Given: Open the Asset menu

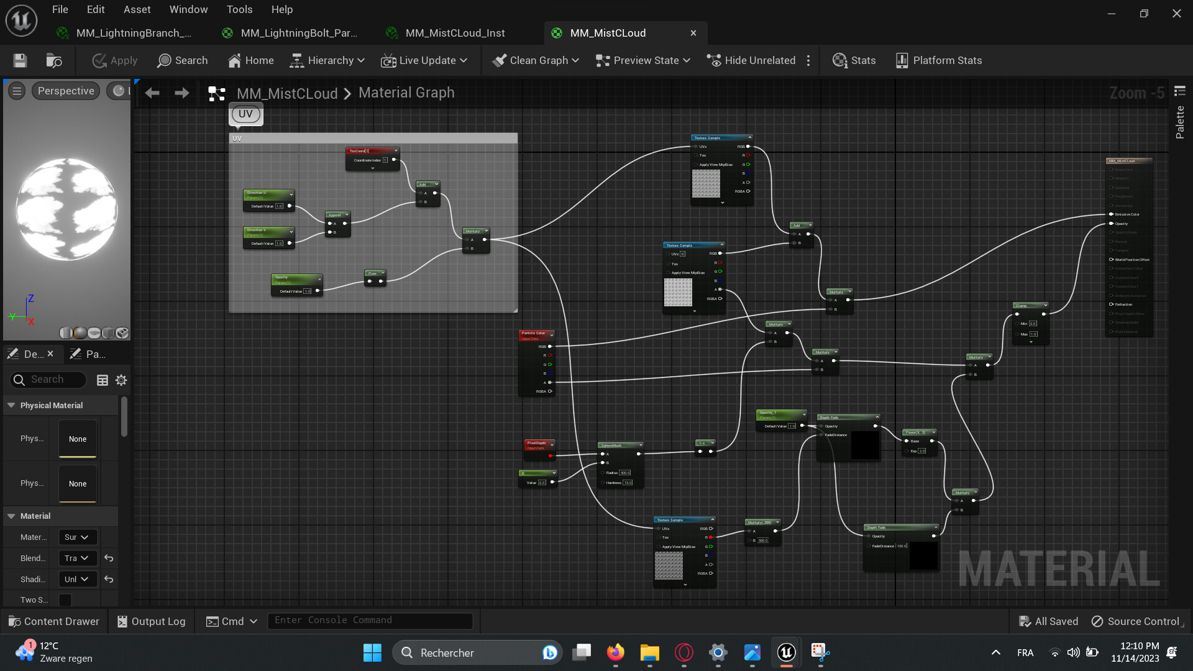Looking at the screenshot, I should point(137,9).
